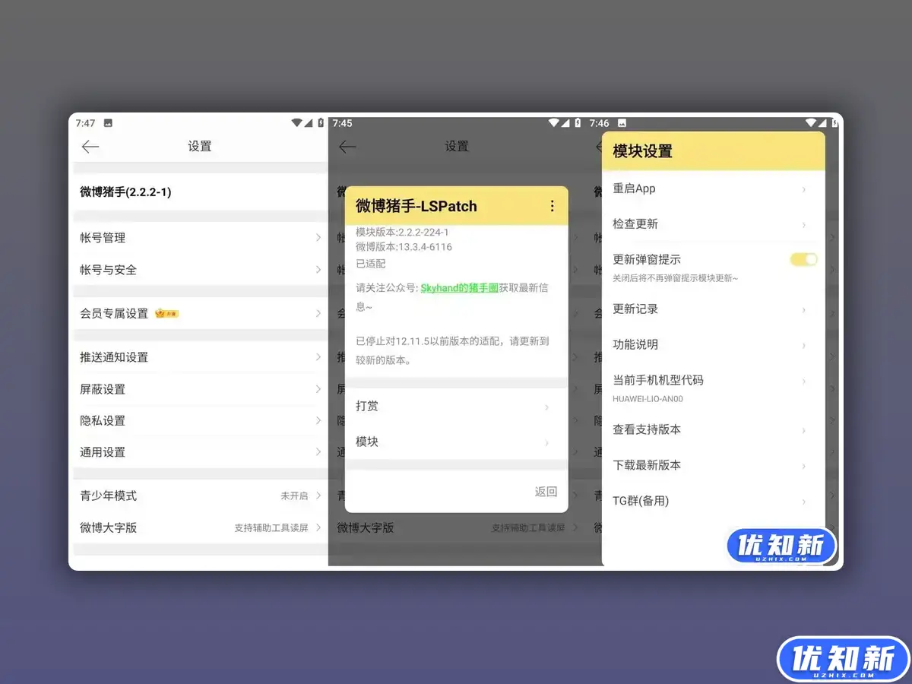Tap the back arrow on the left settings page
Image resolution: width=912 pixels, height=684 pixels.
pyautogui.click(x=91, y=147)
